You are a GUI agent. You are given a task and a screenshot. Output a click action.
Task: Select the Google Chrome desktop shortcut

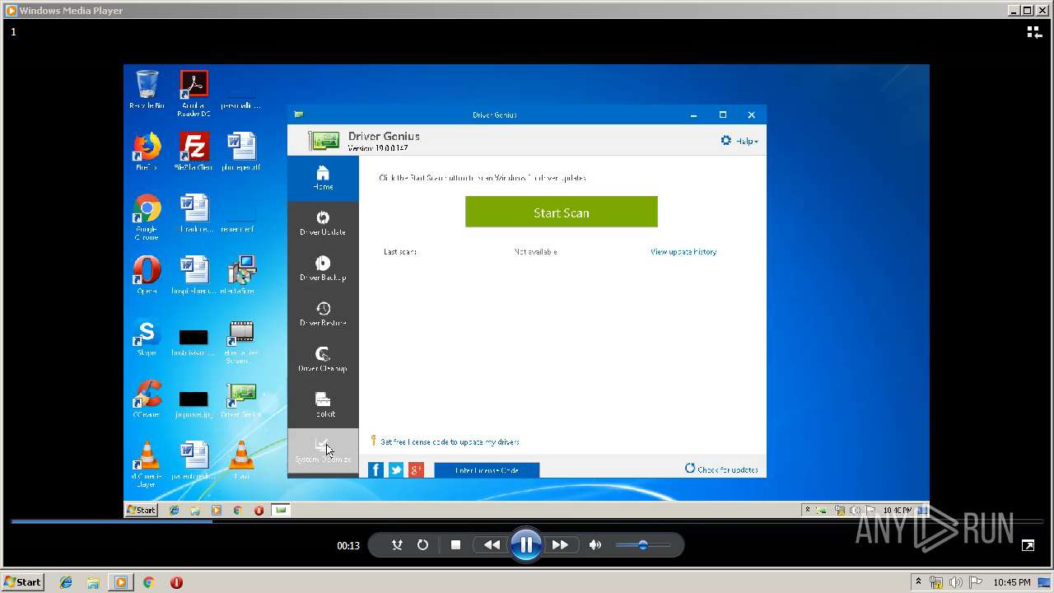pyautogui.click(x=147, y=217)
